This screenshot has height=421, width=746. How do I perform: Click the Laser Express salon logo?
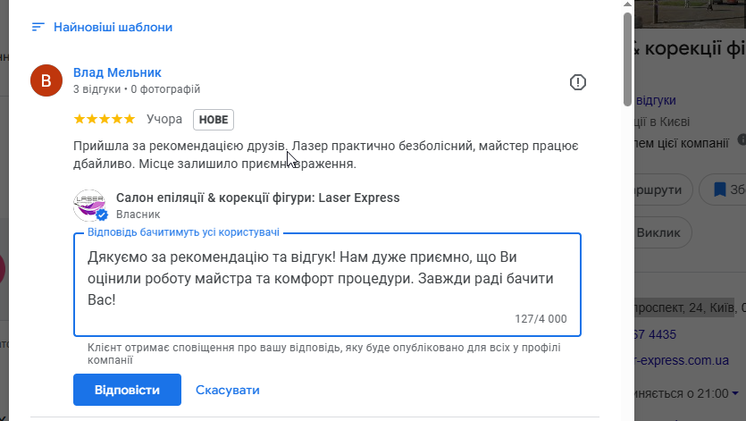pyautogui.click(x=89, y=205)
